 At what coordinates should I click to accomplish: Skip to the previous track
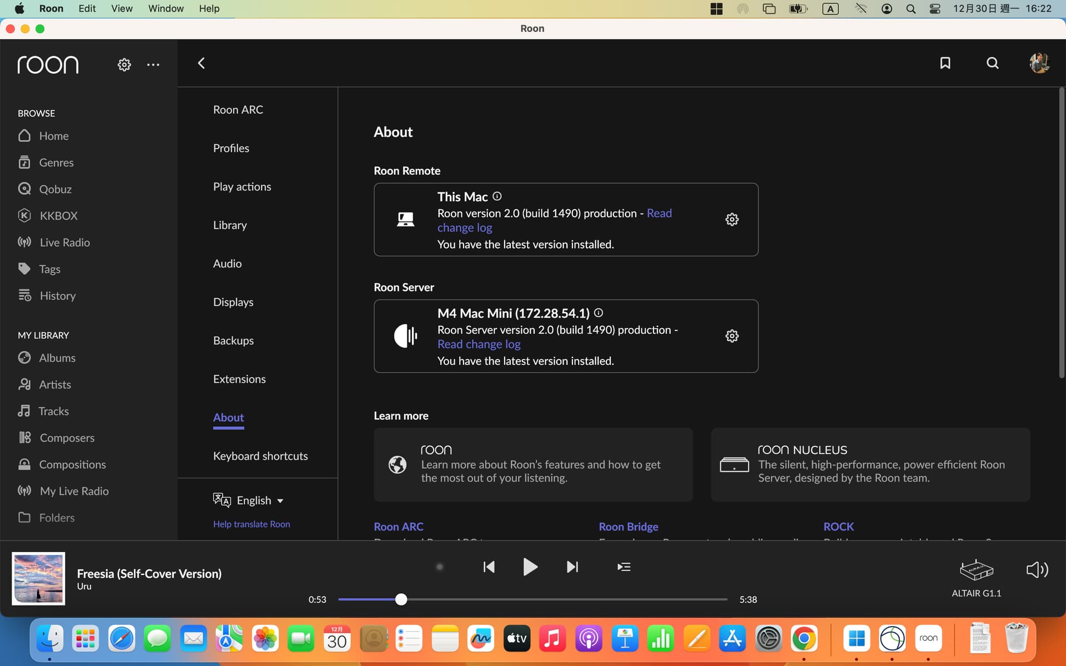click(x=489, y=567)
